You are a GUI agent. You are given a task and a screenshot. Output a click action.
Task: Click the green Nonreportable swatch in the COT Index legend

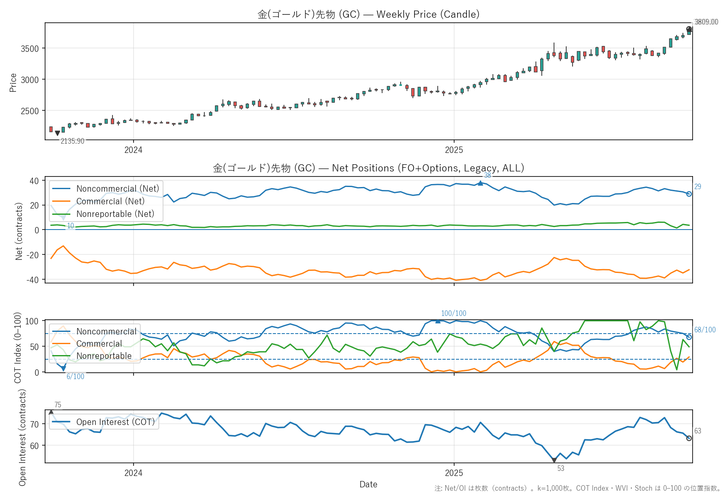61,356
